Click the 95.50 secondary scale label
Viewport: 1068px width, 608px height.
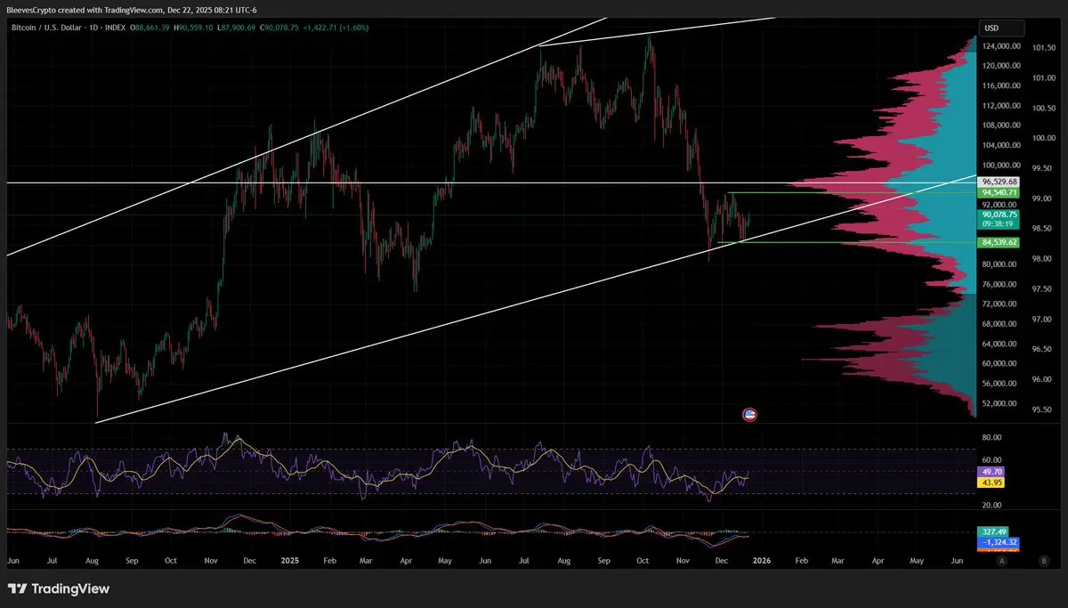pyautogui.click(x=1042, y=410)
